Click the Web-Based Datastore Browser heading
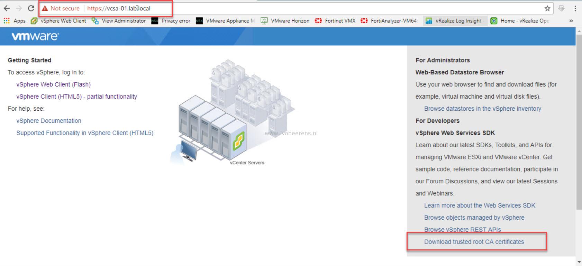 [460, 72]
